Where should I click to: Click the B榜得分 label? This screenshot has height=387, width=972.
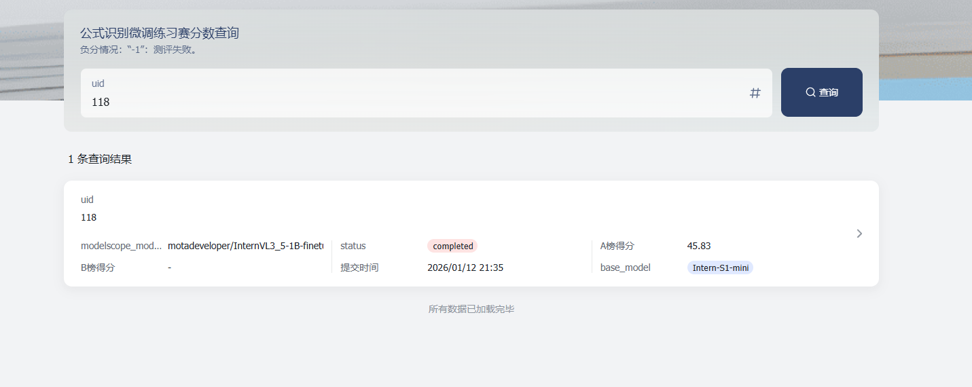point(98,268)
